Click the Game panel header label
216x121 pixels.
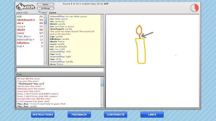tap(53, 13)
